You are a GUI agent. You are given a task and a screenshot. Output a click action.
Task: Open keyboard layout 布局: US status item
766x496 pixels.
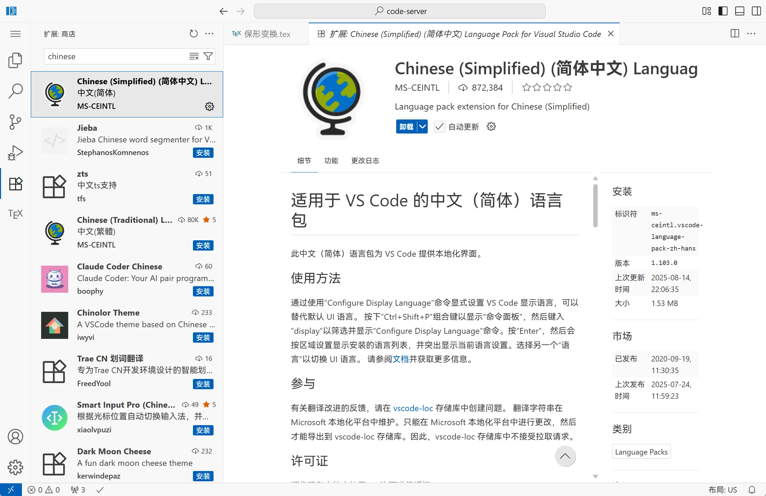click(x=722, y=490)
